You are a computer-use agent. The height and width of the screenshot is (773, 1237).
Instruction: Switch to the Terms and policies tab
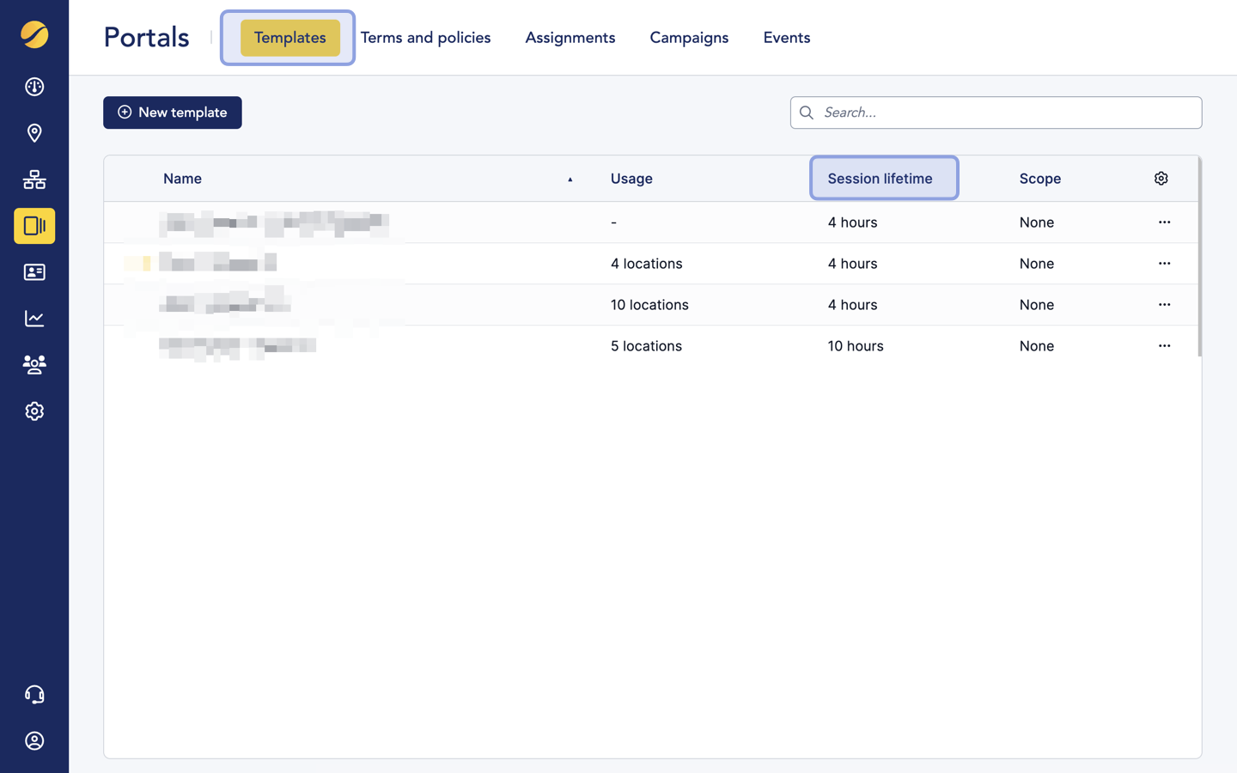[x=425, y=38]
